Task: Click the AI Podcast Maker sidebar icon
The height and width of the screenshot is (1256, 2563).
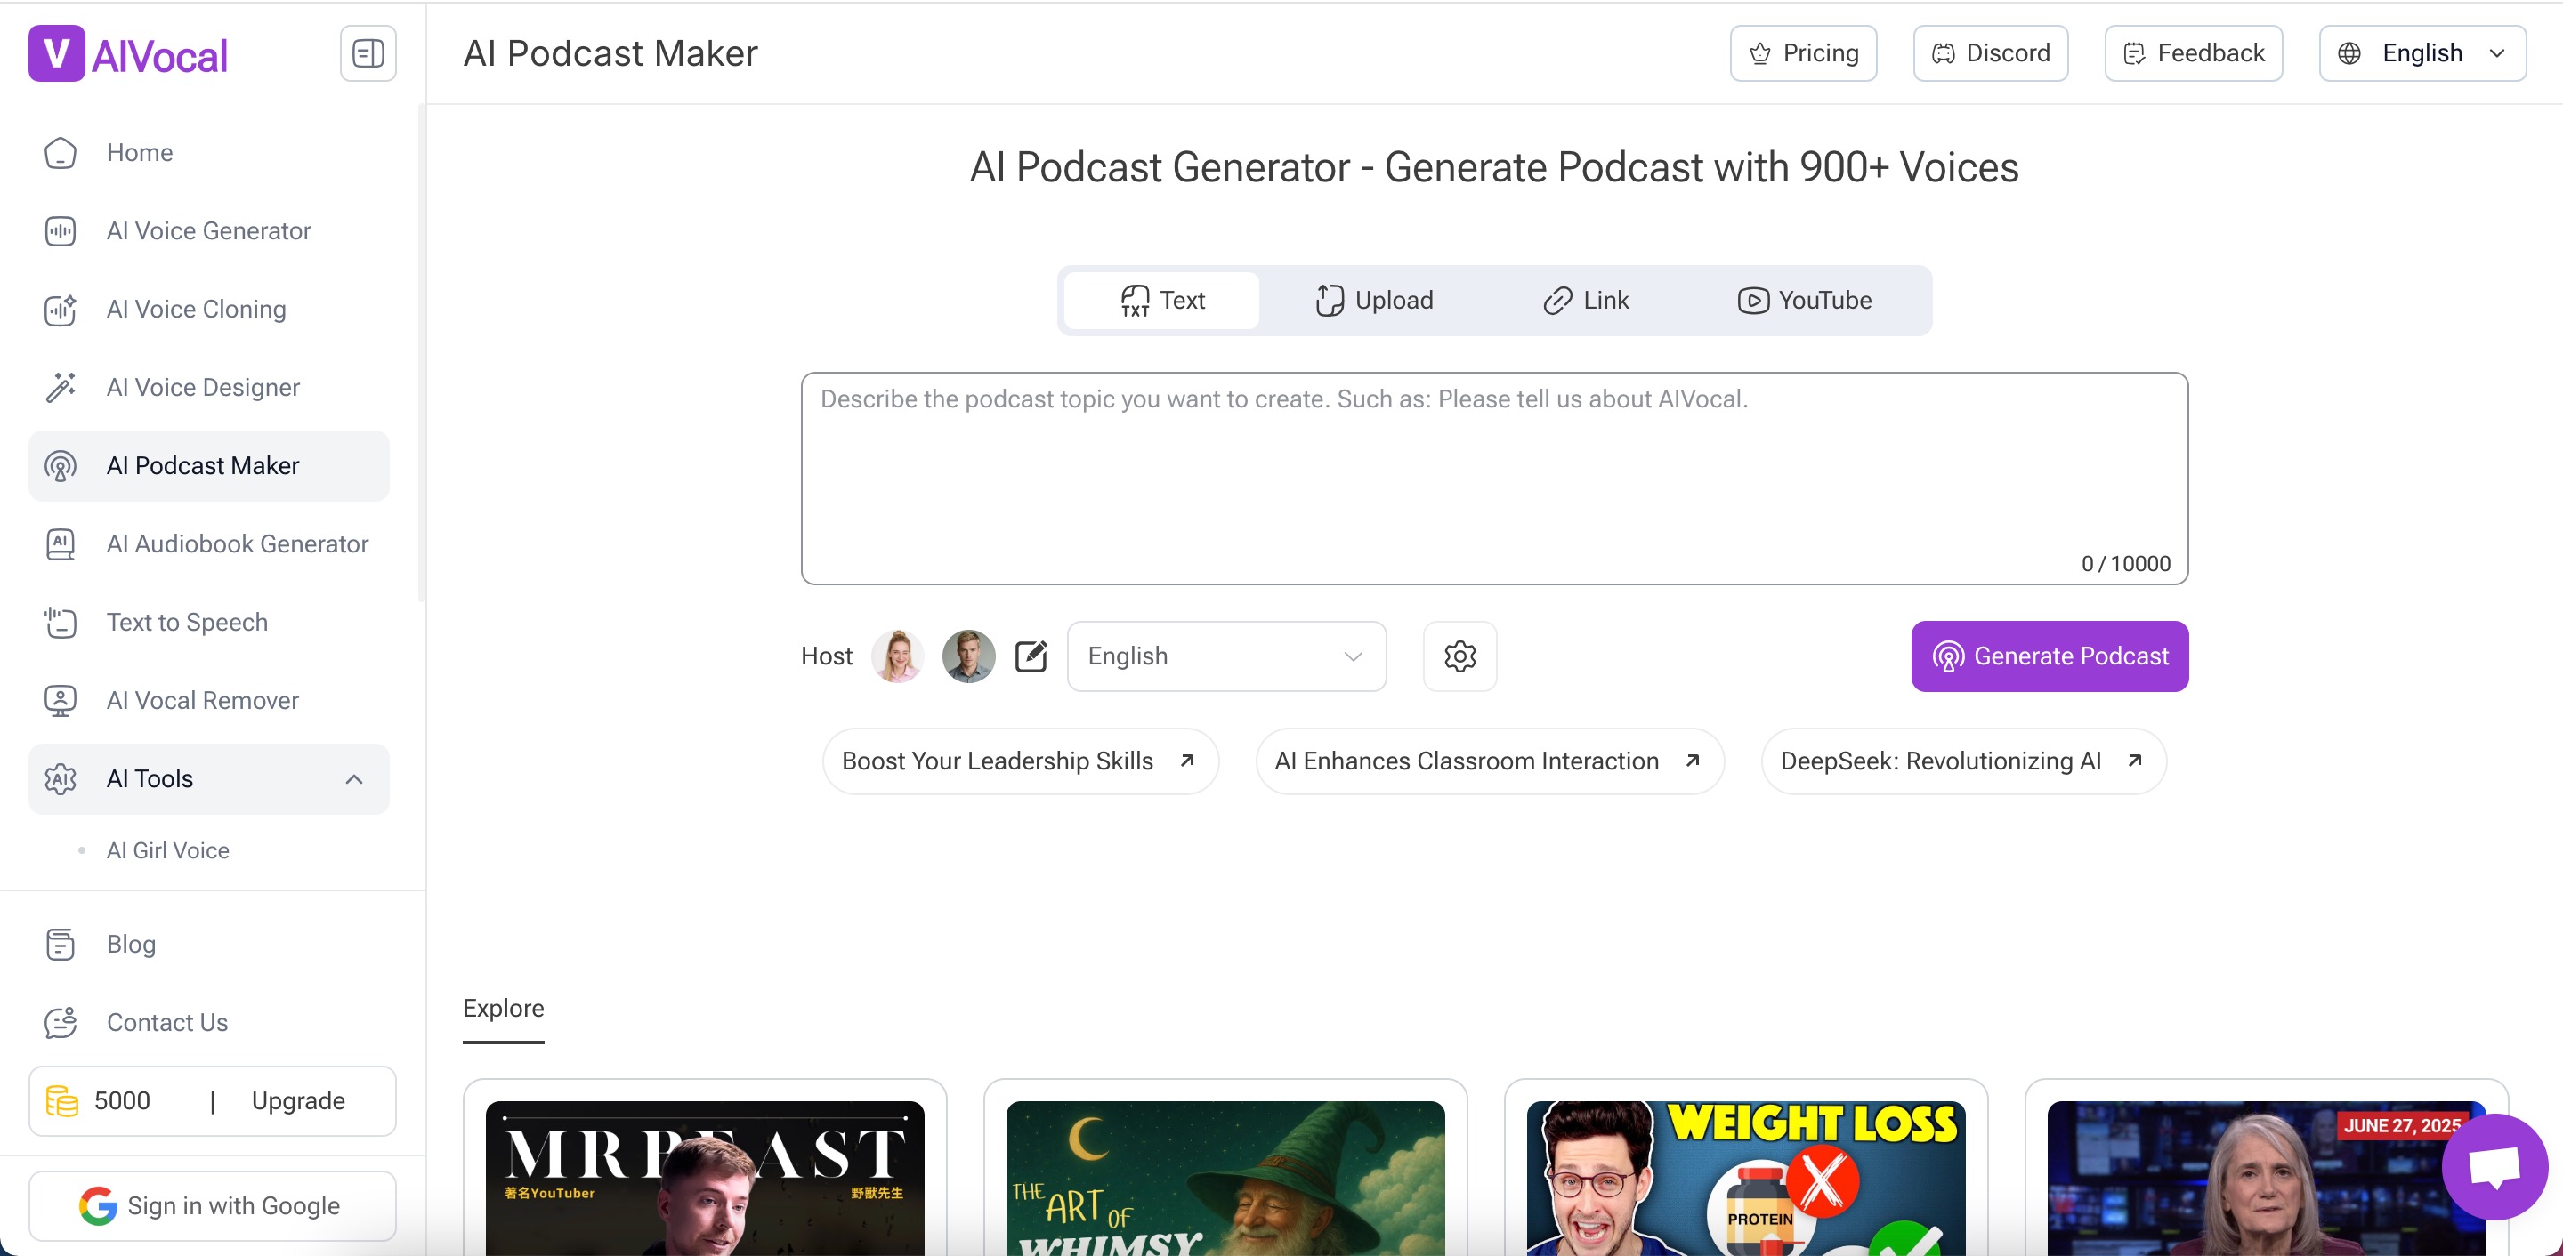Action: pos(61,465)
